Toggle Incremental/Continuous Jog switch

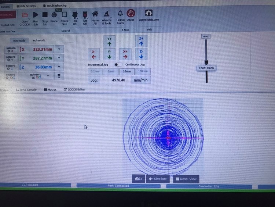pos(118,64)
